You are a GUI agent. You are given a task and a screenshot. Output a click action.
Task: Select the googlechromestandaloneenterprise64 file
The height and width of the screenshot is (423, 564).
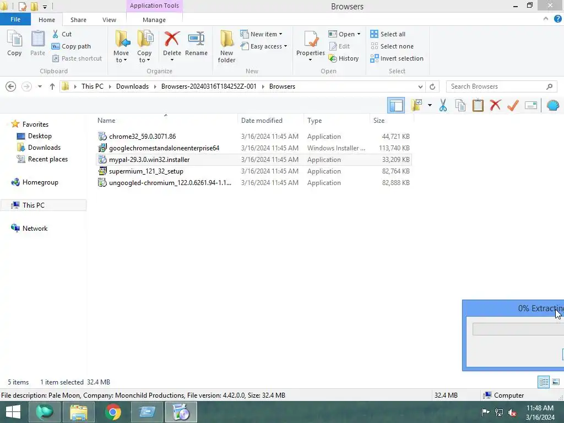point(253,148)
